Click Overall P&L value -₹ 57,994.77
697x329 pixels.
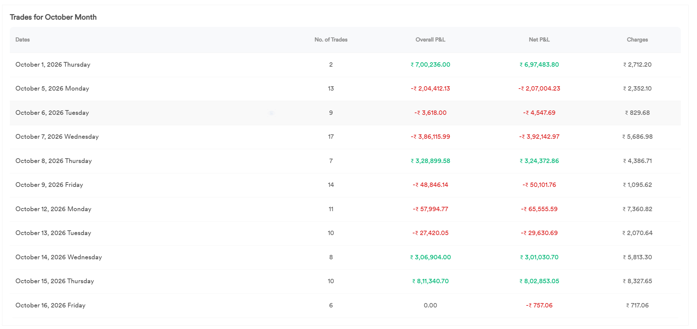[x=430, y=209]
